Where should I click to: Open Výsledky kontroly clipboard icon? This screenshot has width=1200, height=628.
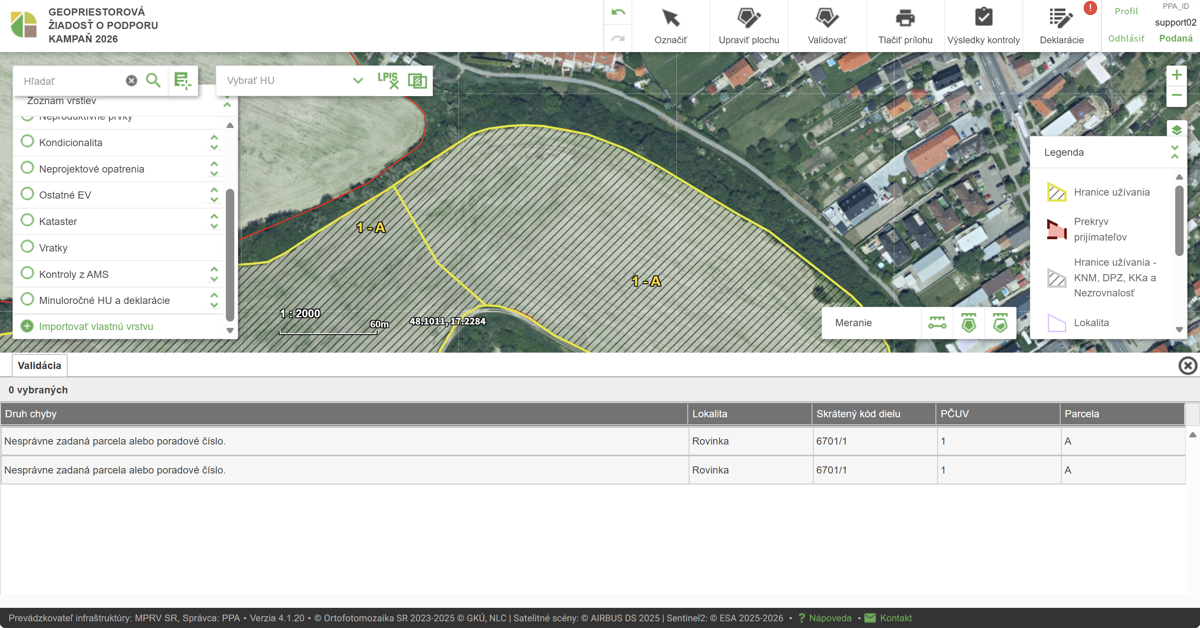point(983,18)
